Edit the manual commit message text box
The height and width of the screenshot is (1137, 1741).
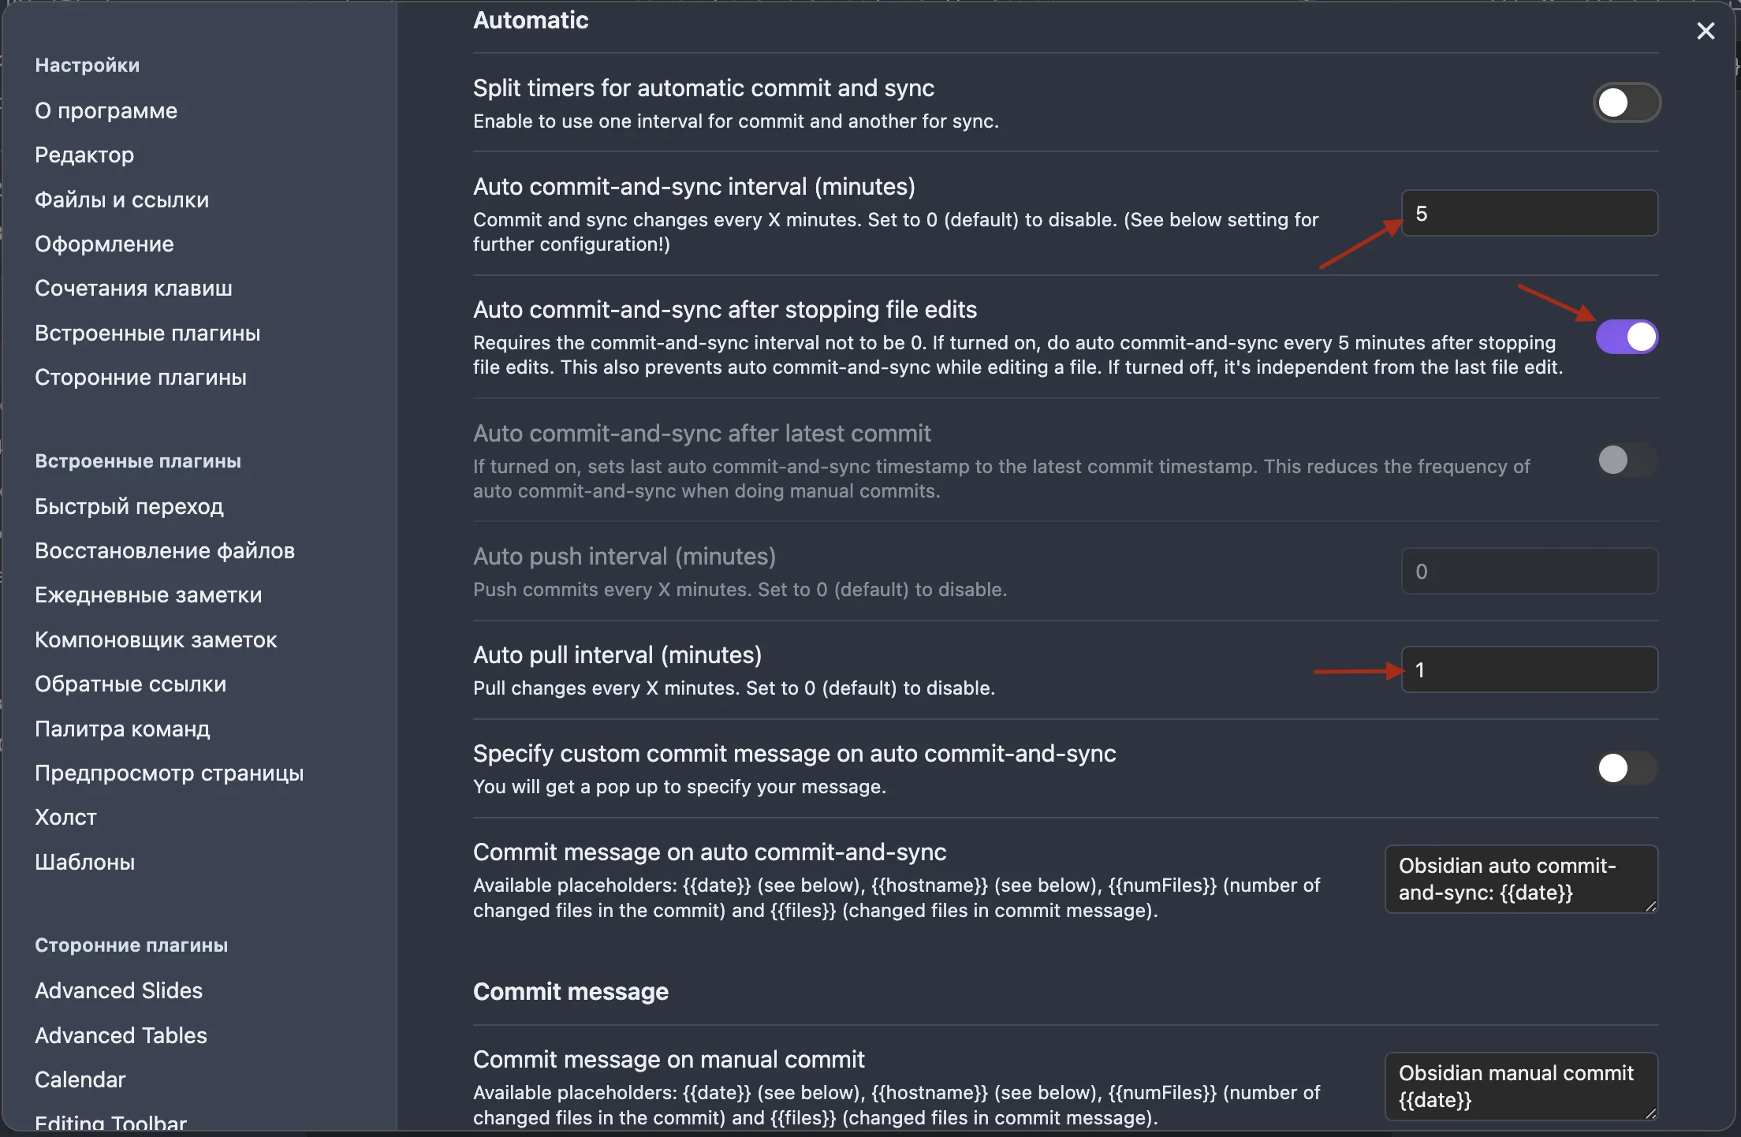(1520, 1086)
